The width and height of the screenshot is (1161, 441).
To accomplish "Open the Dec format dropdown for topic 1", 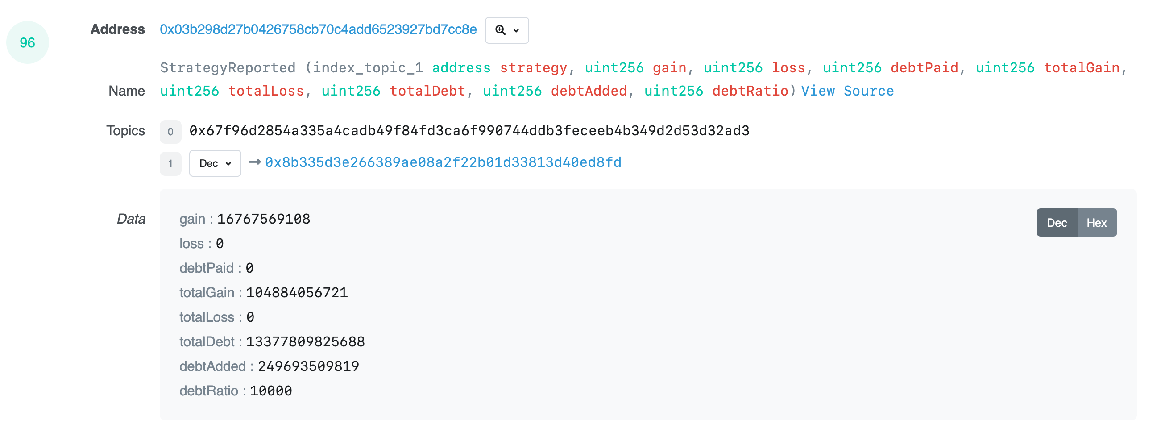I will click(215, 163).
